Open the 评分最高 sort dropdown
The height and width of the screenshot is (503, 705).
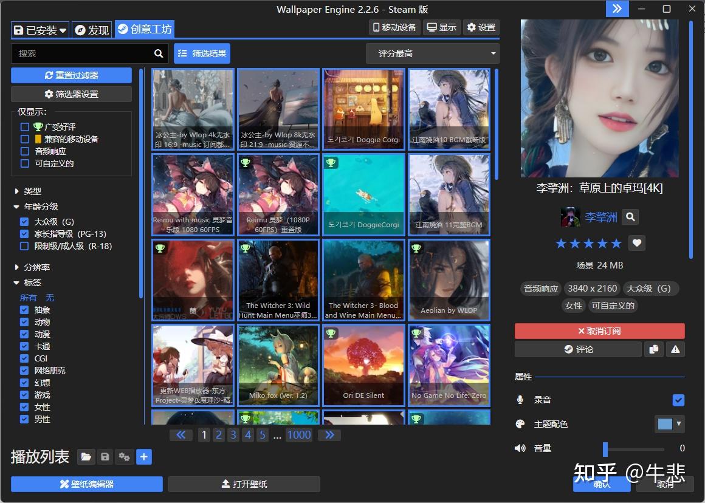coord(433,53)
